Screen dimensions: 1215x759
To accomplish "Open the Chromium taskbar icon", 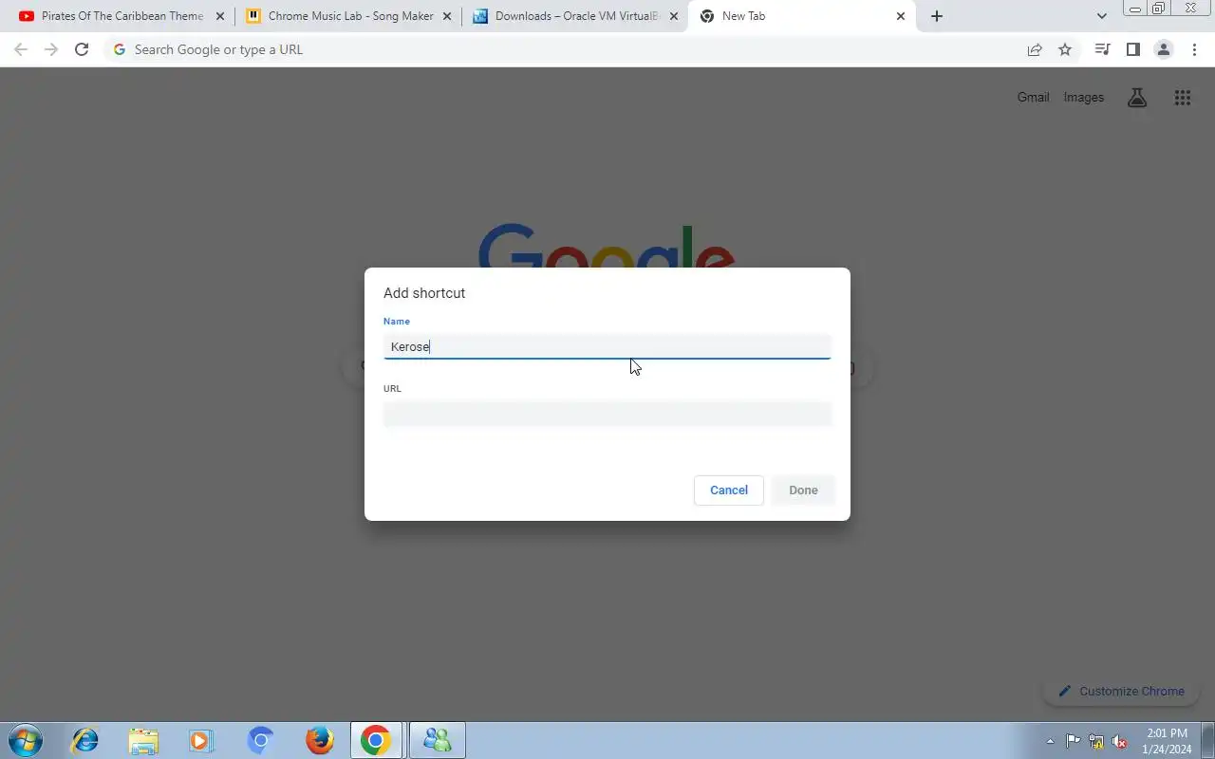I will (260, 740).
